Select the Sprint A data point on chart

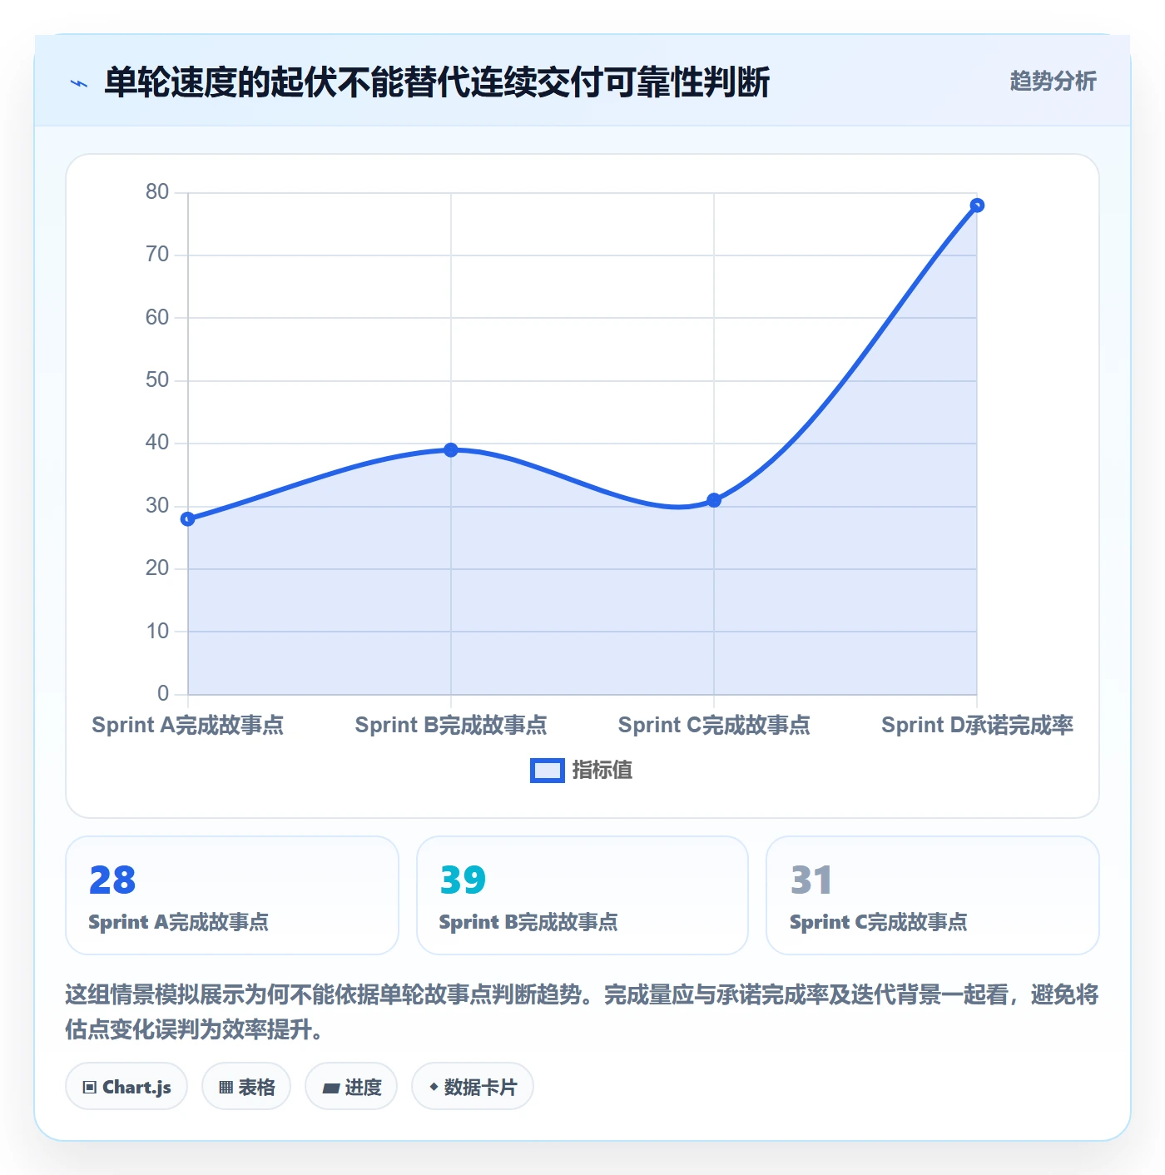188,519
